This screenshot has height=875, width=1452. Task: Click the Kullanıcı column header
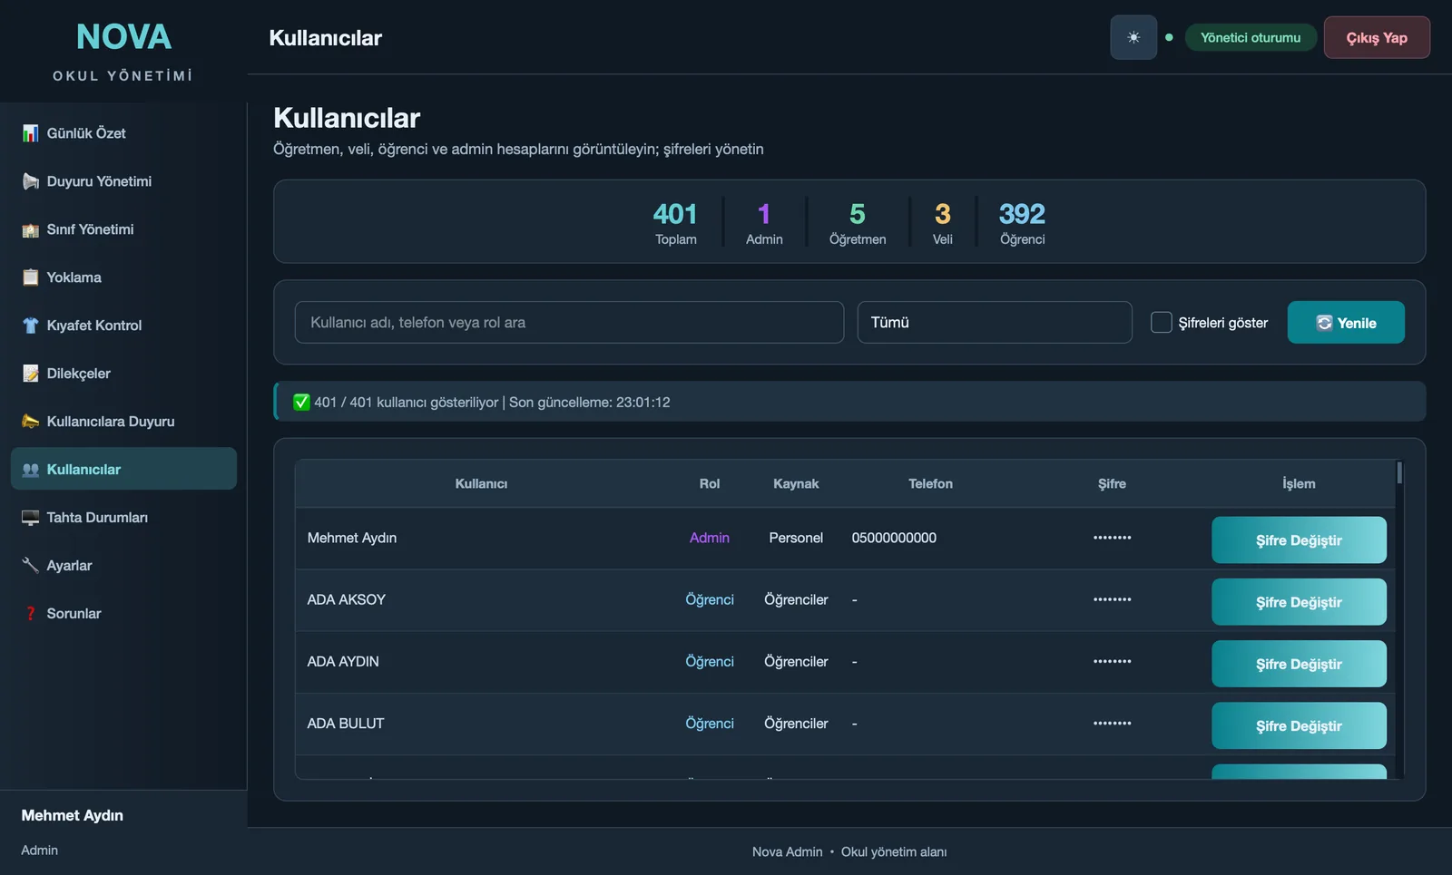click(481, 483)
